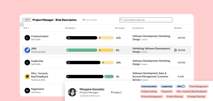Click Miro green bar showing 1
213x101 pixels.
pos(109,77)
